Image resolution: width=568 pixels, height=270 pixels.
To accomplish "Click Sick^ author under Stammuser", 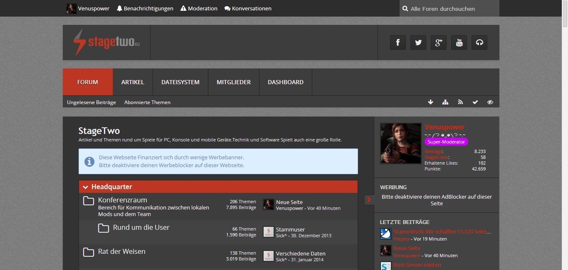I will click(x=282, y=236).
